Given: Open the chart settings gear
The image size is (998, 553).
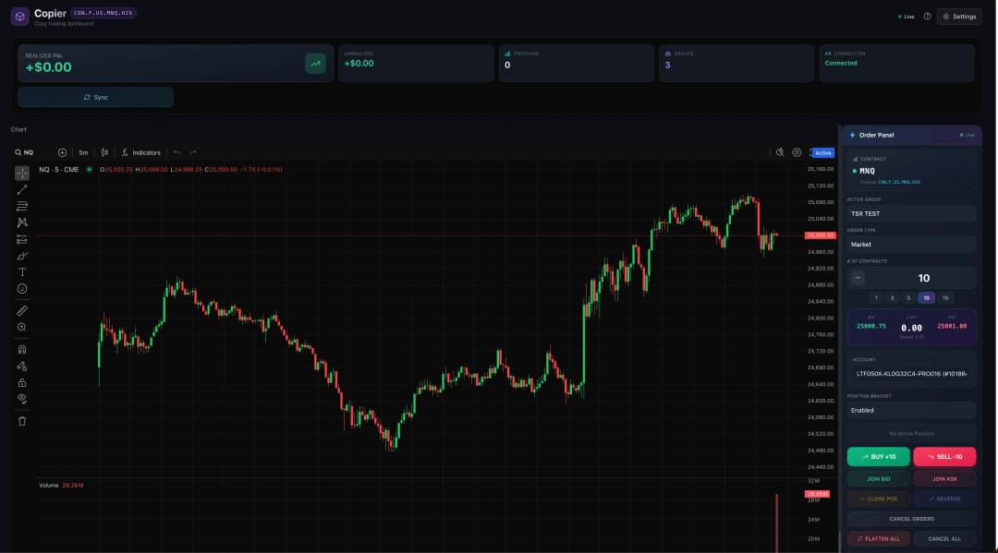Looking at the screenshot, I should tap(796, 151).
